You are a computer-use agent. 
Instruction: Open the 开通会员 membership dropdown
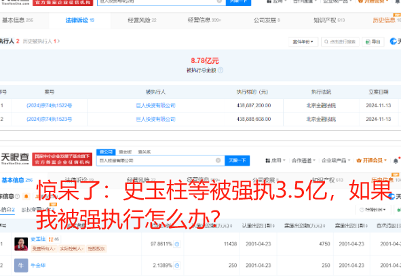pyautogui.click(x=372, y=160)
